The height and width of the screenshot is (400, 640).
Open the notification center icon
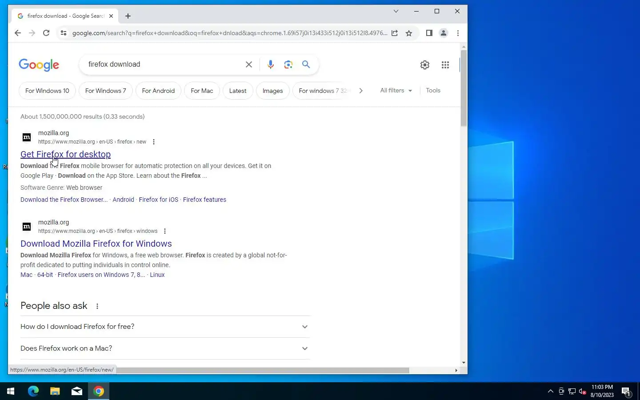(626, 392)
